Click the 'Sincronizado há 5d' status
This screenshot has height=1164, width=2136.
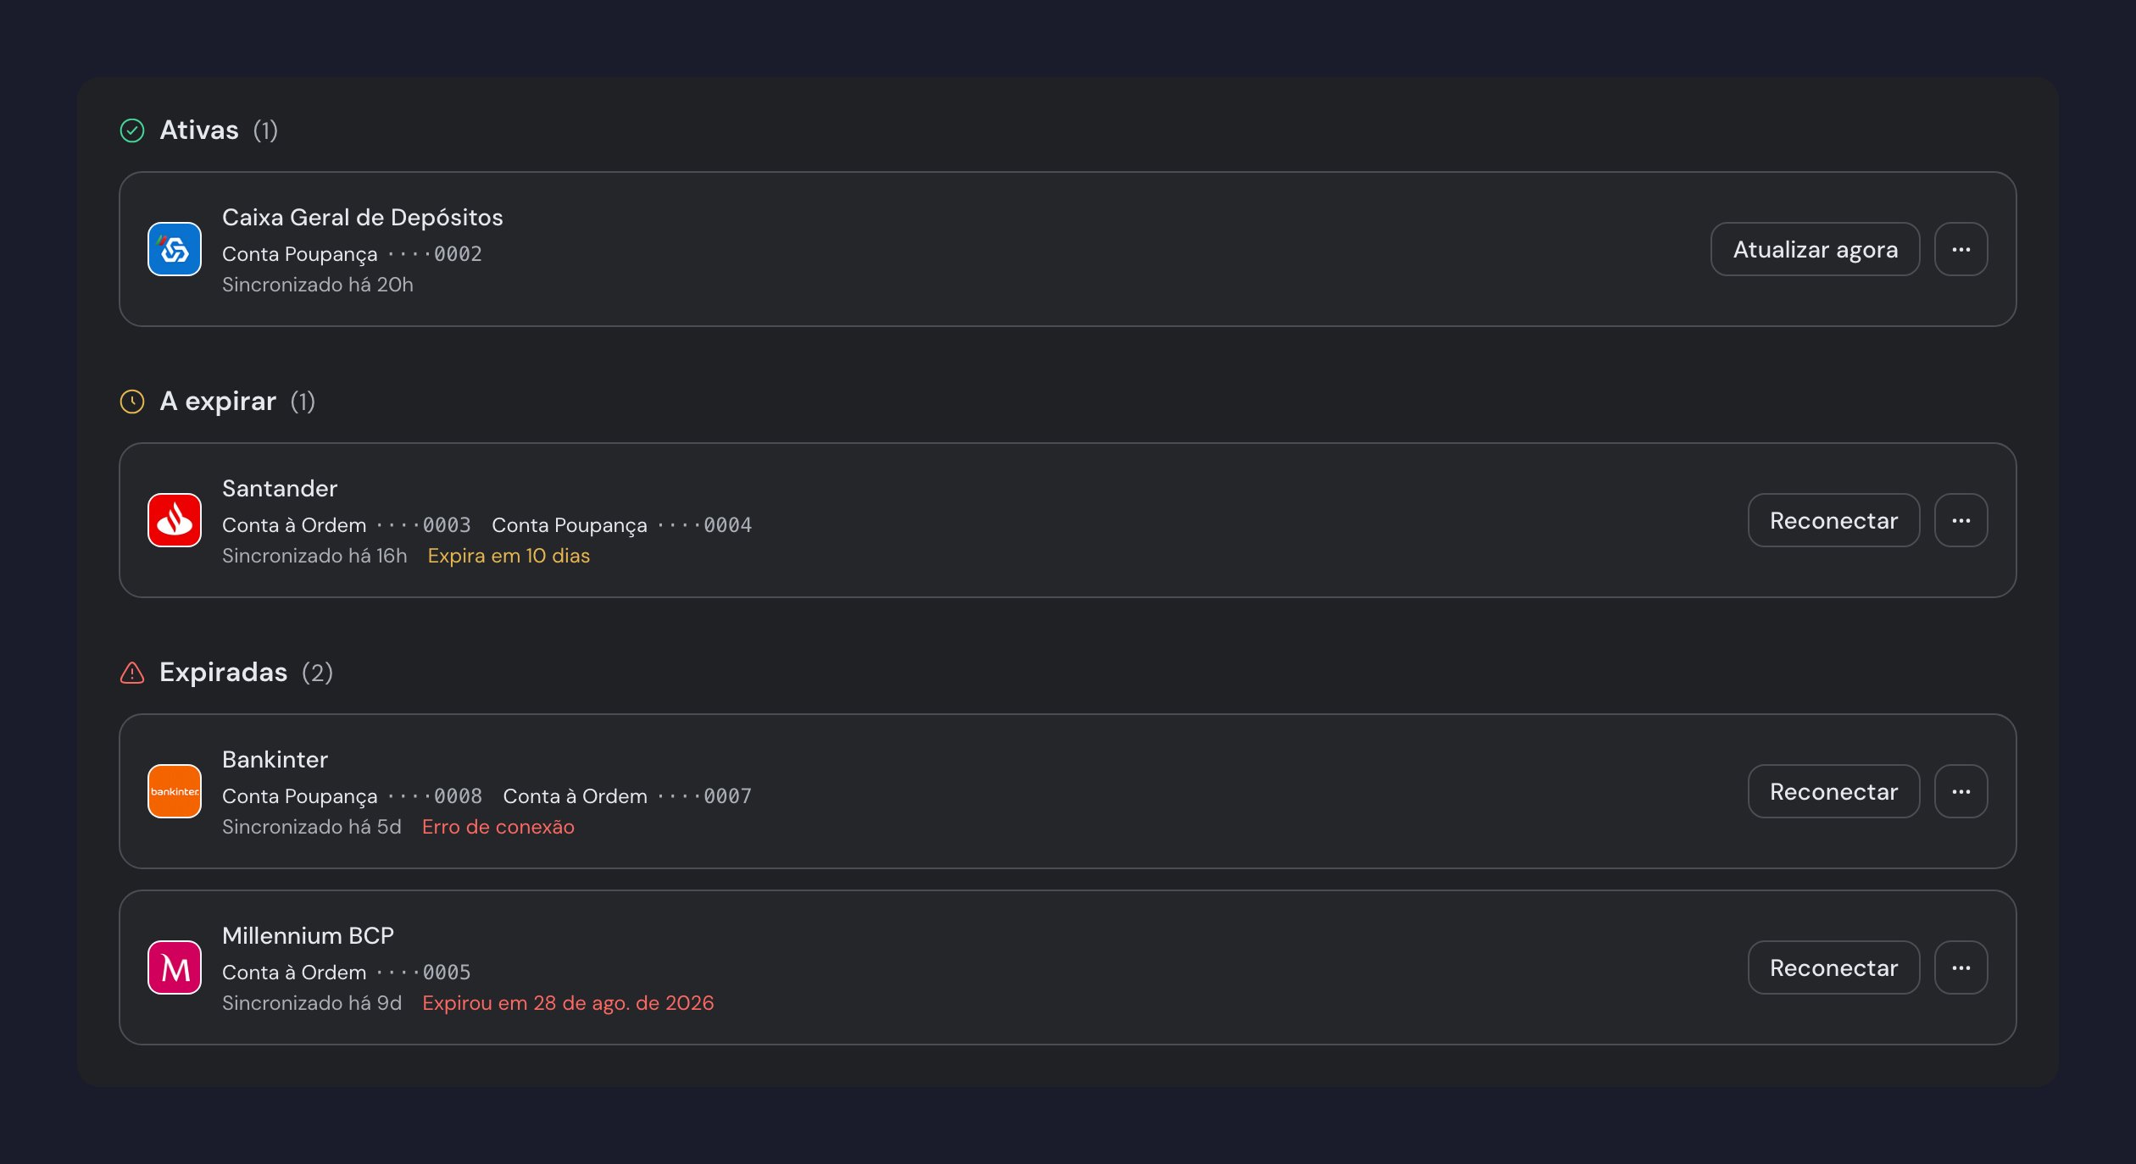(x=312, y=827)
